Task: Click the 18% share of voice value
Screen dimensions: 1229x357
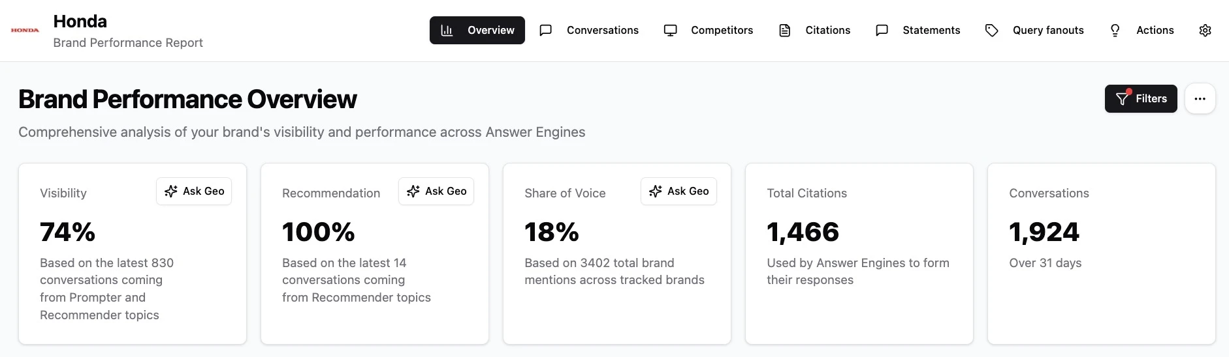Action: [552, 232]
